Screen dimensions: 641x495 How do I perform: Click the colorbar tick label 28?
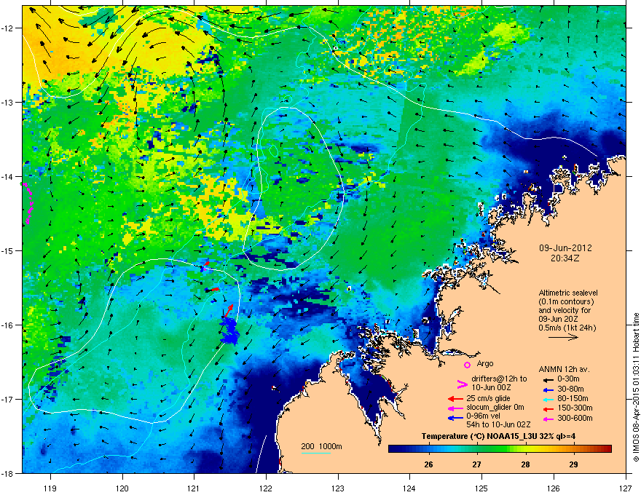525,464
